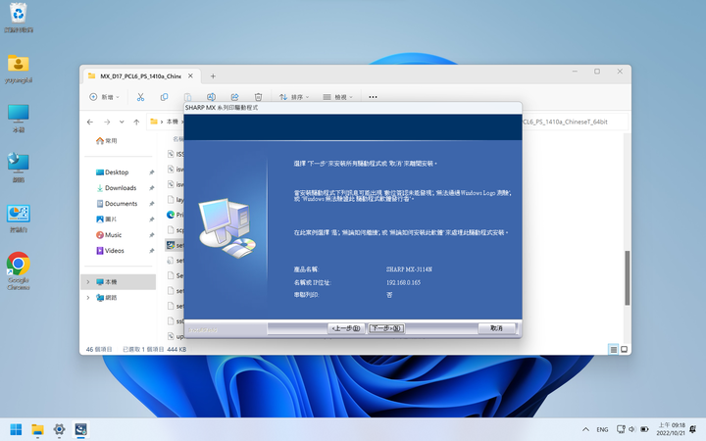Open the user folder desktop icon
Viewport: 706px width, 441px height.
pyautogui.click(x=19, y=69)
